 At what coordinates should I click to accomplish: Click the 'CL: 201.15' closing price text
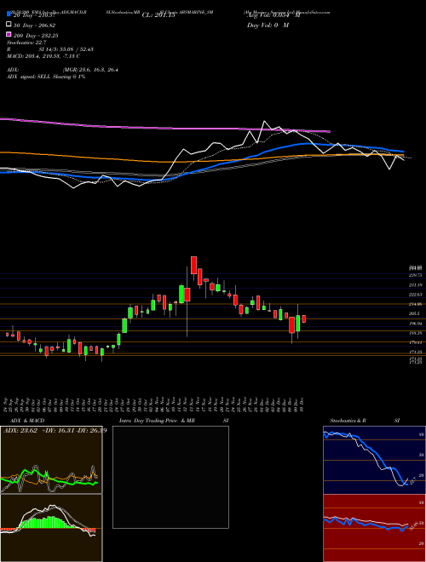[x=158, y=15]
